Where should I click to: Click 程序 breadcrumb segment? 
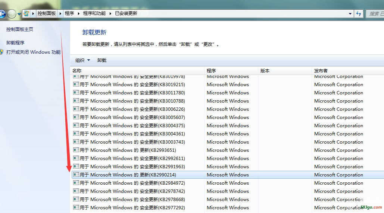tap(69, 13)
